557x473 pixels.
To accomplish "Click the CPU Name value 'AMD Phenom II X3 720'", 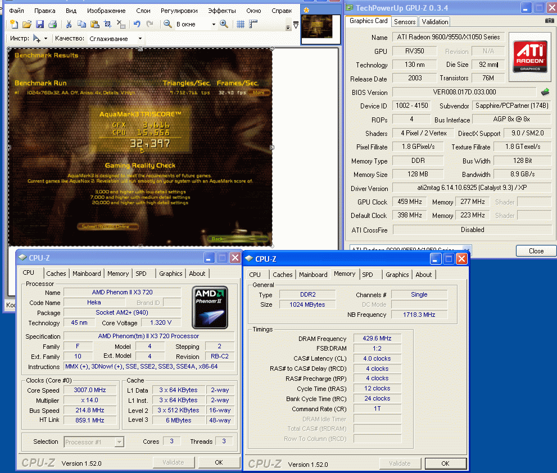I will click(x=122, y=292).
